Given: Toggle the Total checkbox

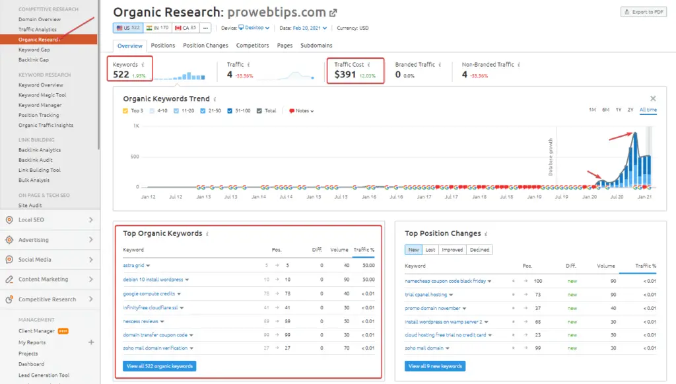Looking at the screenshot, I should pyautogui.click(x=259, y=111).
